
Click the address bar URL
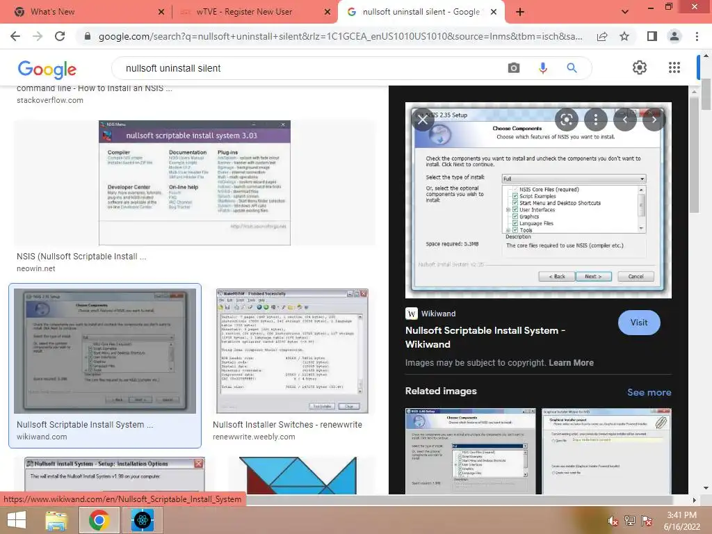341,36
